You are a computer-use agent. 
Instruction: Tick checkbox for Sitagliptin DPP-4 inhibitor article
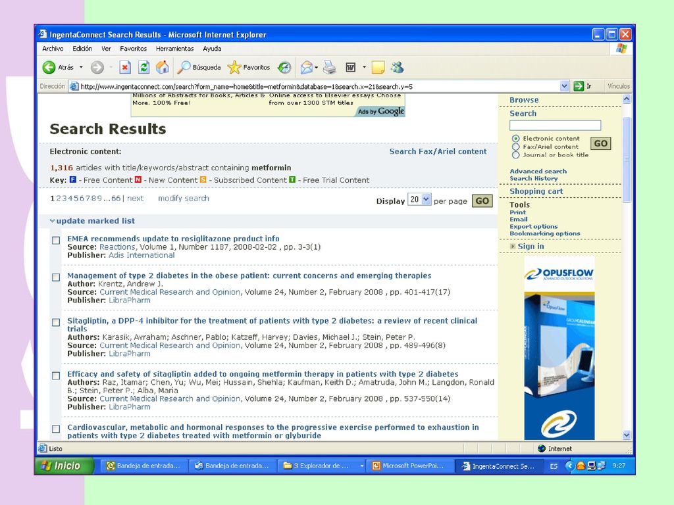[56, 322]
